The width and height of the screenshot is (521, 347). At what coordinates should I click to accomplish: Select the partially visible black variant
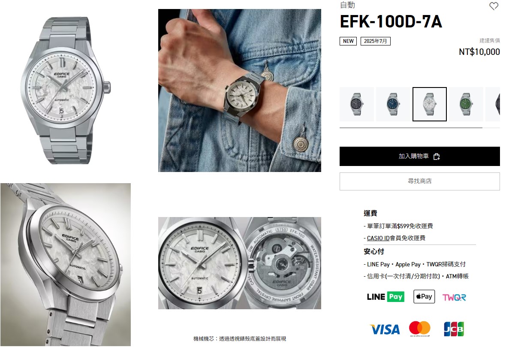click(493, 104)
